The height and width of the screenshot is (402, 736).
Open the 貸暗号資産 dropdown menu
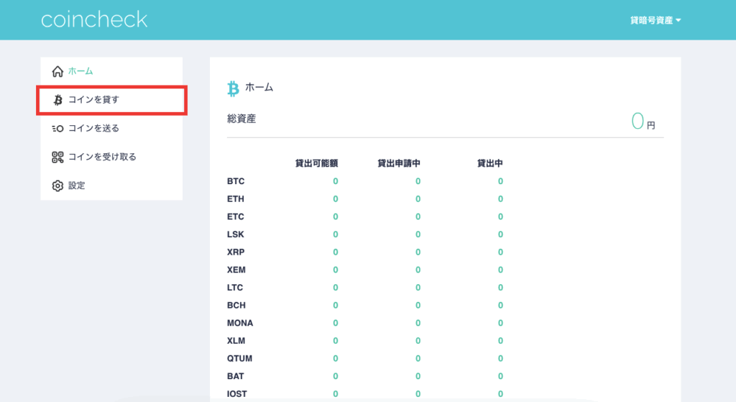pyautogui.click(x=655, y=20)
